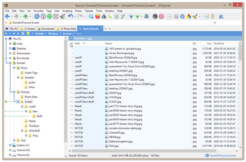Open the Scripting menu
Screen dimensions: 246x162
pyautogui.click(x=67, y=11)
